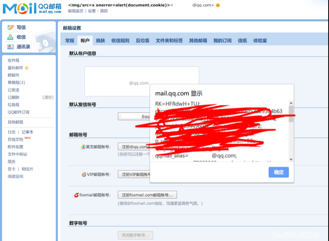Open 阅读空间 in the sidebar
329x241 pixels.
(x=15, y=177)
